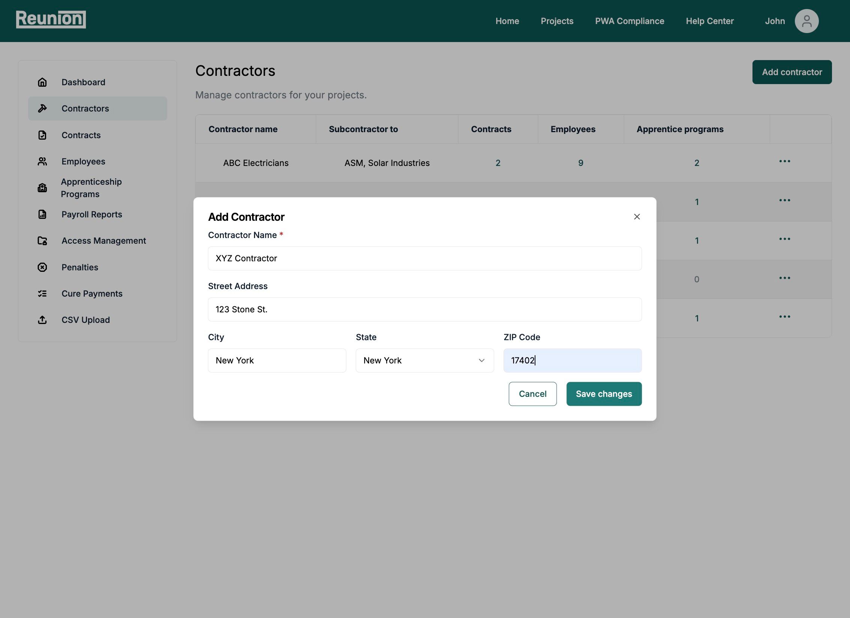The image size is (850, 618).
Task: Click the Contractor Name input field
Action: coord(425,258)
